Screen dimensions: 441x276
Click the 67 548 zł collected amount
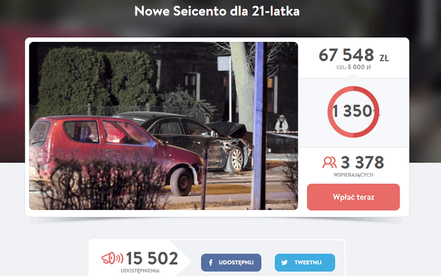pyautogui.click(x=353, y=55)
